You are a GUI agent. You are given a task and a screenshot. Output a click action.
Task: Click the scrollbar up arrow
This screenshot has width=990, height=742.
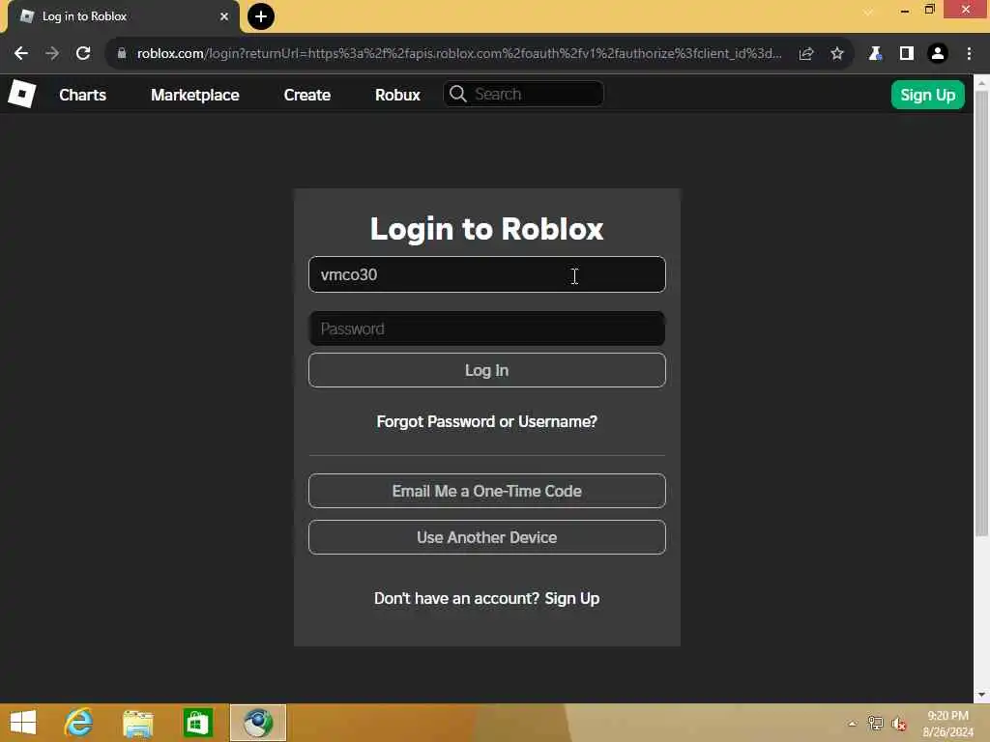[x=981, y=82]
